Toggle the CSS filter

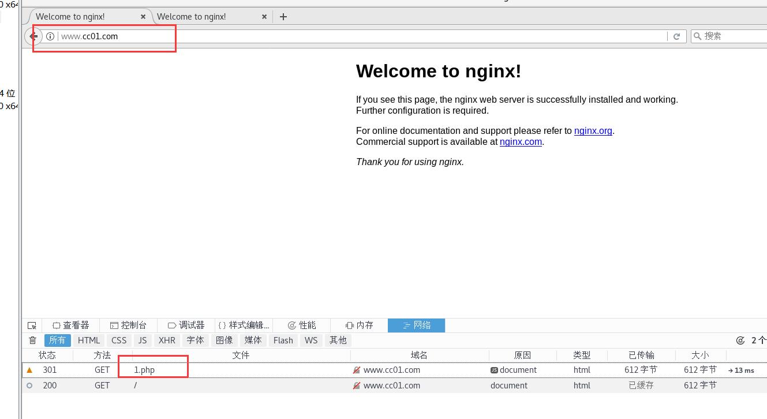[x=119, y=341]
